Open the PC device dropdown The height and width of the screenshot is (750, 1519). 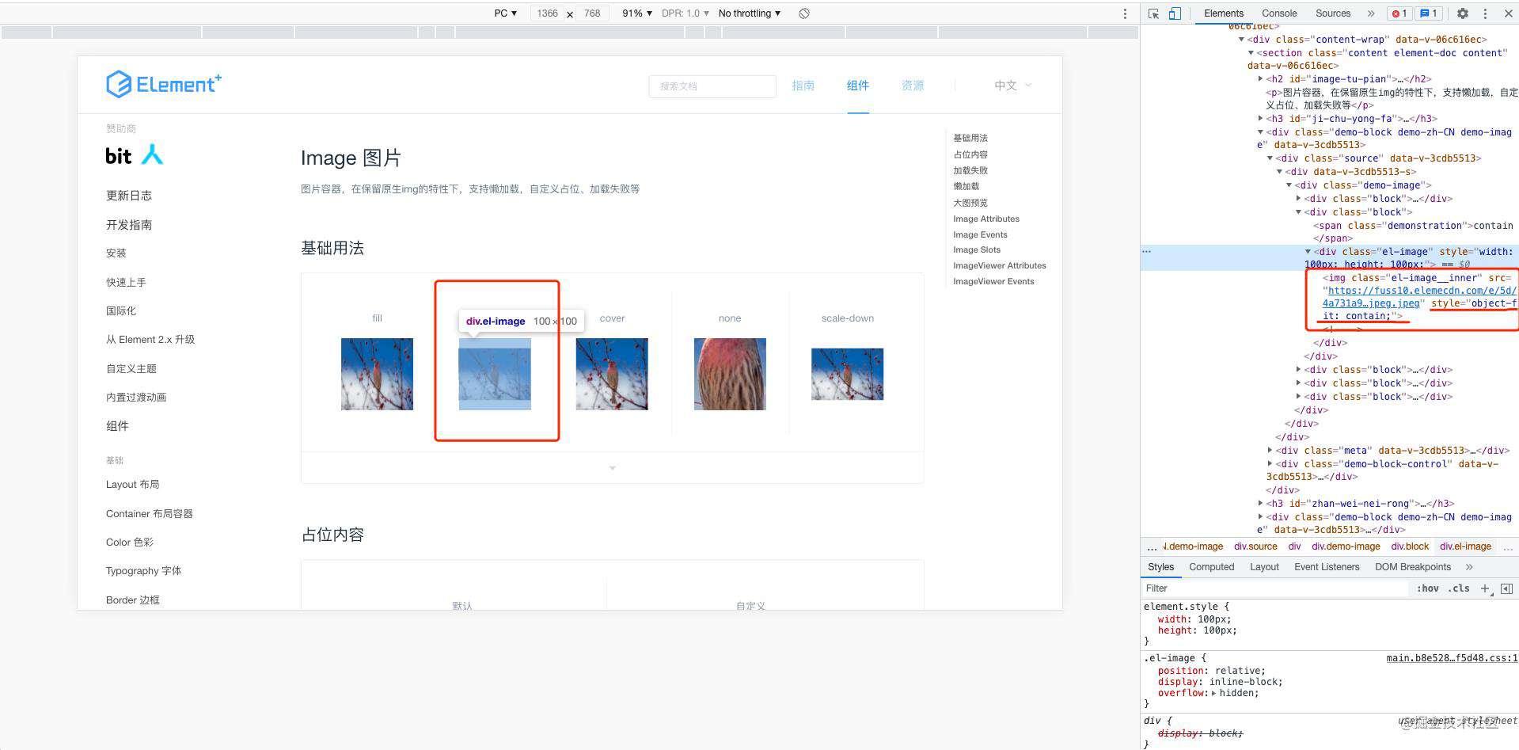pyautogui.click(x=505, y=13)
